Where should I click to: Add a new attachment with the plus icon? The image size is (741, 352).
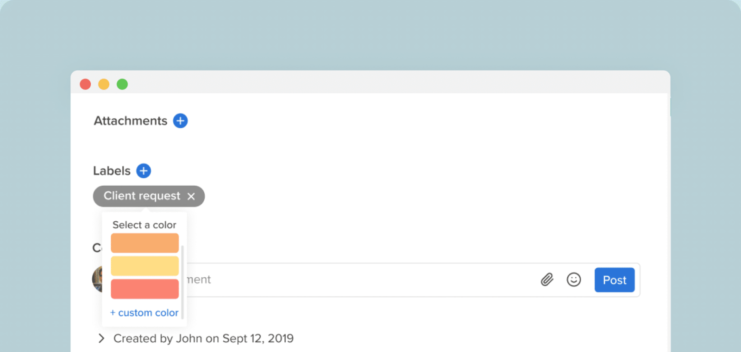(x=180, y=121)
